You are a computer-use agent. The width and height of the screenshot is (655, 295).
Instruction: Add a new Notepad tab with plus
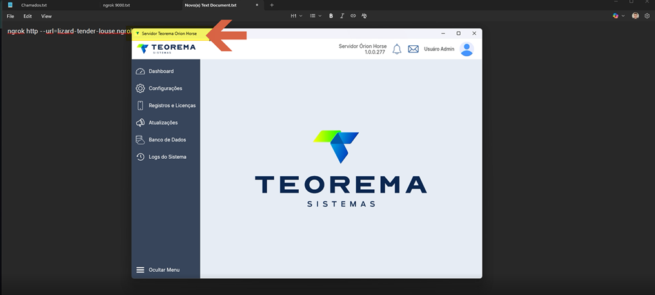(272, 5)
